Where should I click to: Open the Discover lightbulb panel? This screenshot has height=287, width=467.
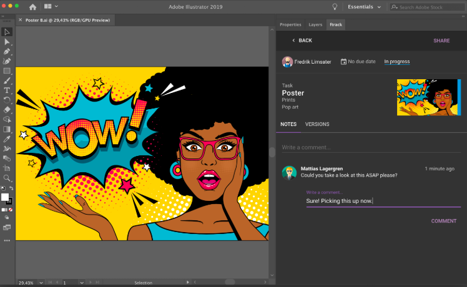point(335,7)
